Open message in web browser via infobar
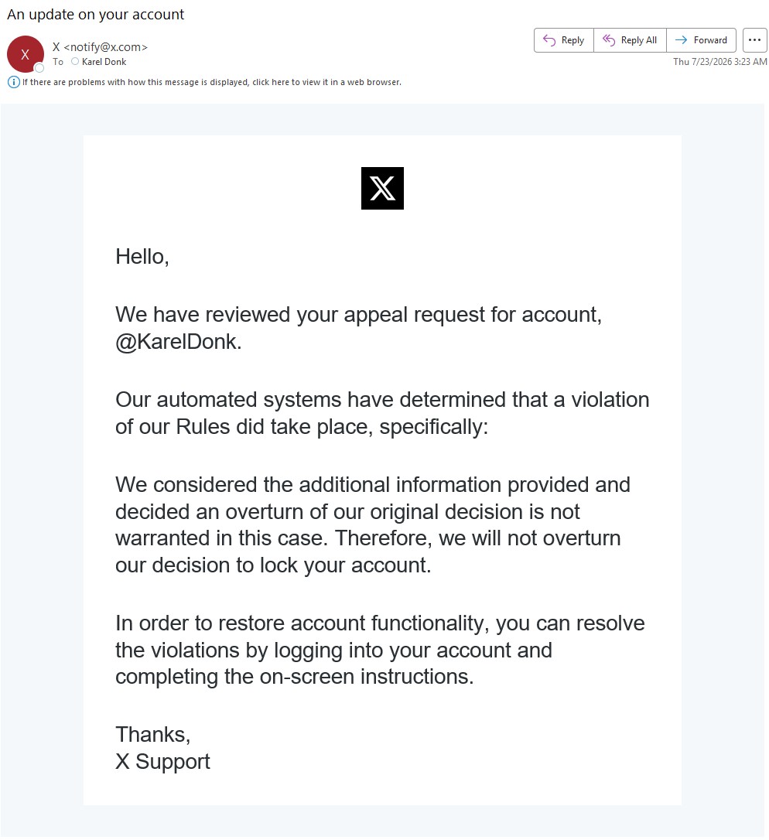This screenshot has width=769, height=840. point(212,82)
